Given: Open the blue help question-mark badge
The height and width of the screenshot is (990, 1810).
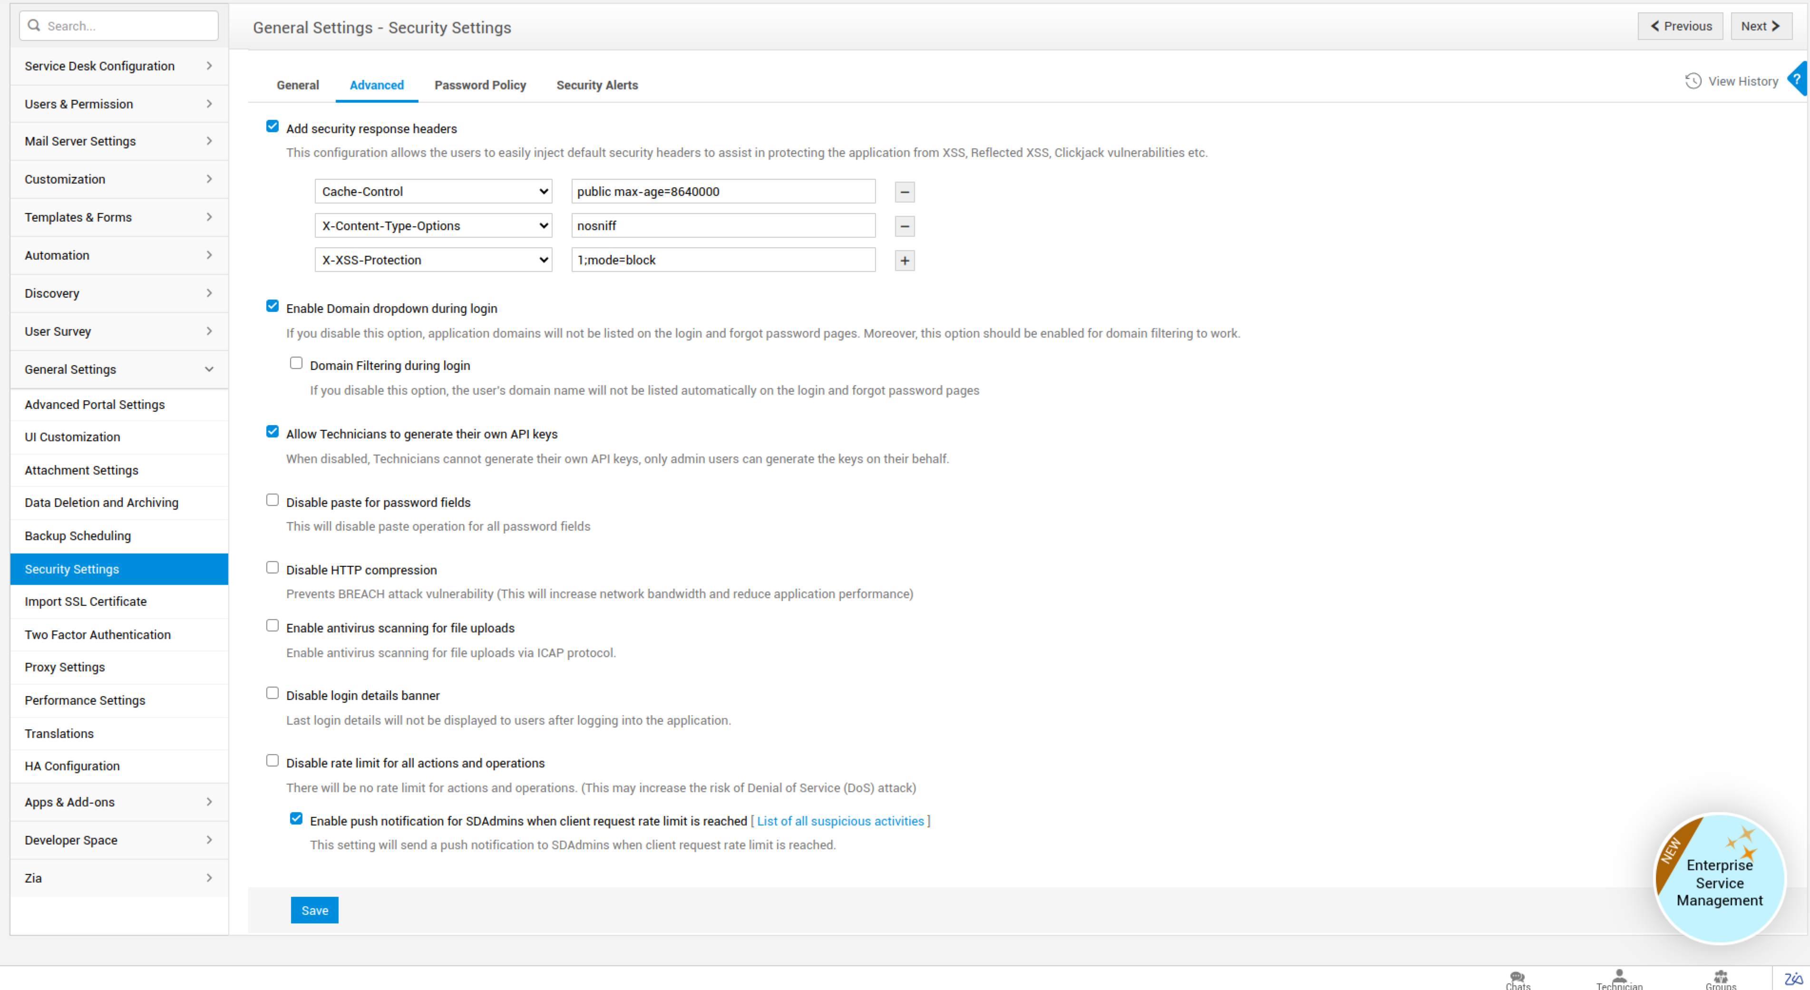Looking at the screenshot, I should [1800, 79].
